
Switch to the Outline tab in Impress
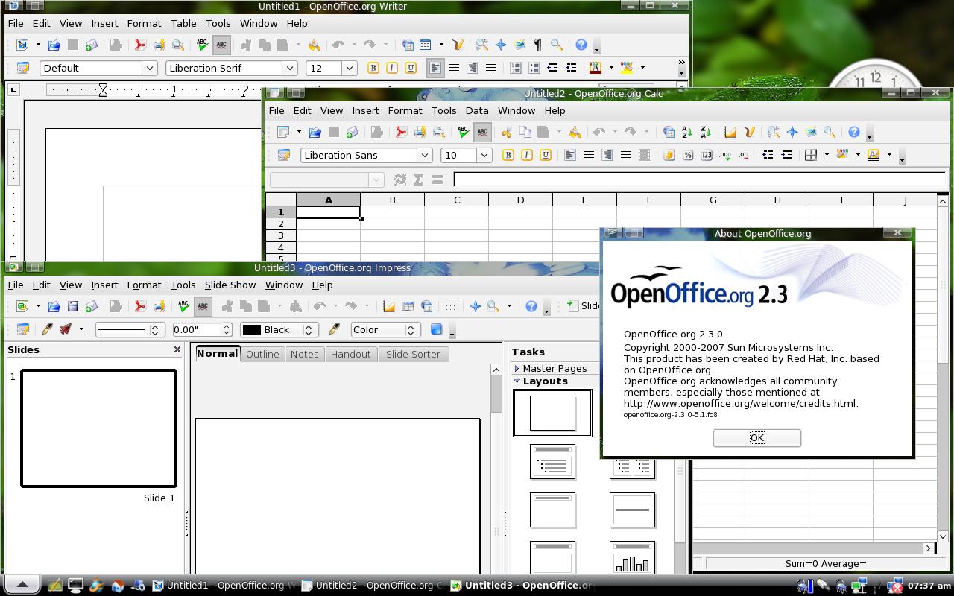(x=262, y=354)
